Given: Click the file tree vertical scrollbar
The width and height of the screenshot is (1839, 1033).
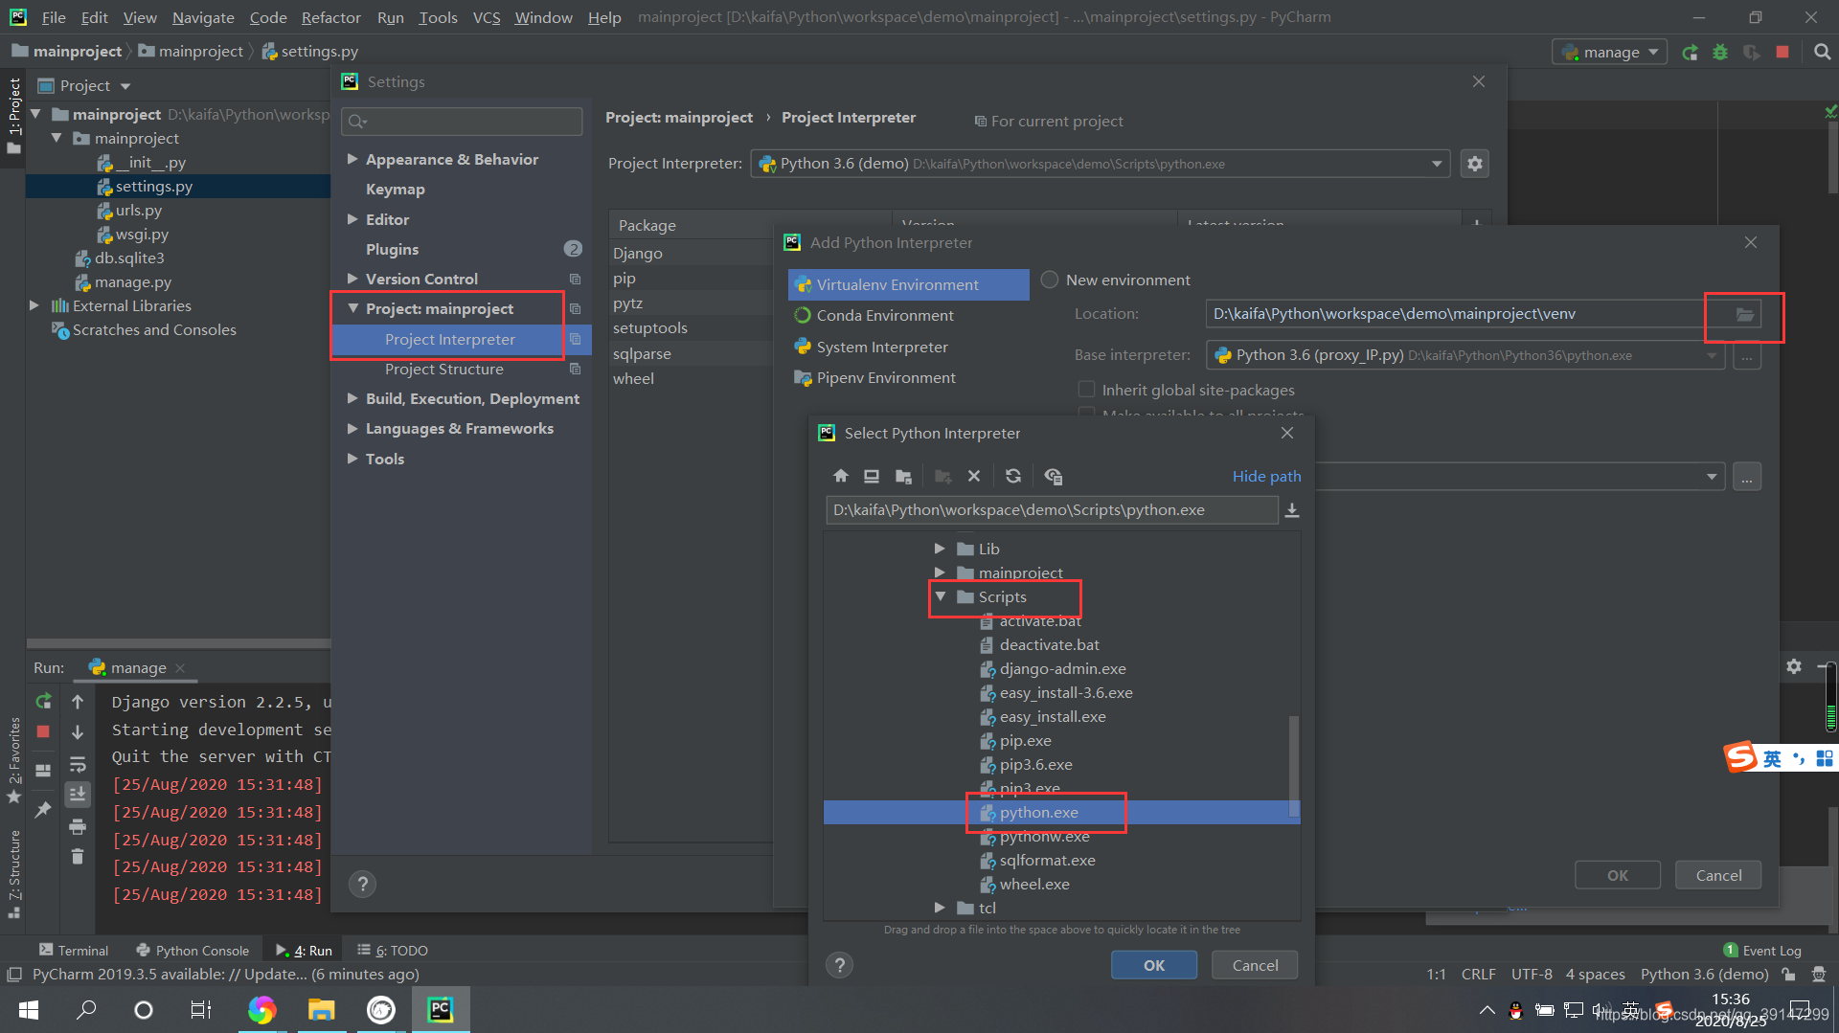Looking at the screenshot, I should 1294,766.
